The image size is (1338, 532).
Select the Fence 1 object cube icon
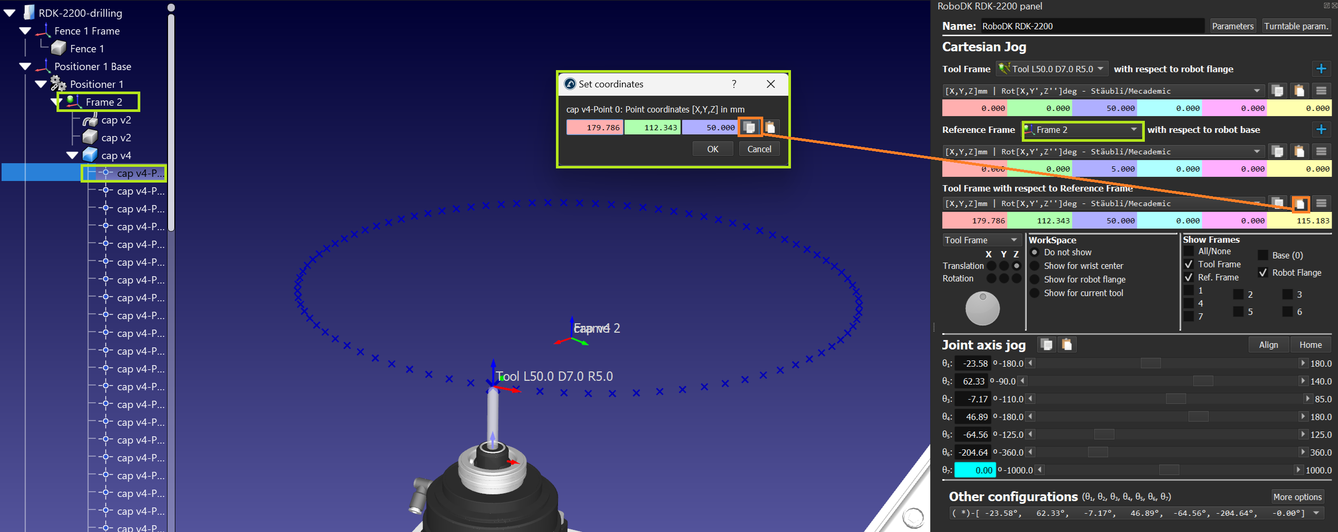coord(59,48)
